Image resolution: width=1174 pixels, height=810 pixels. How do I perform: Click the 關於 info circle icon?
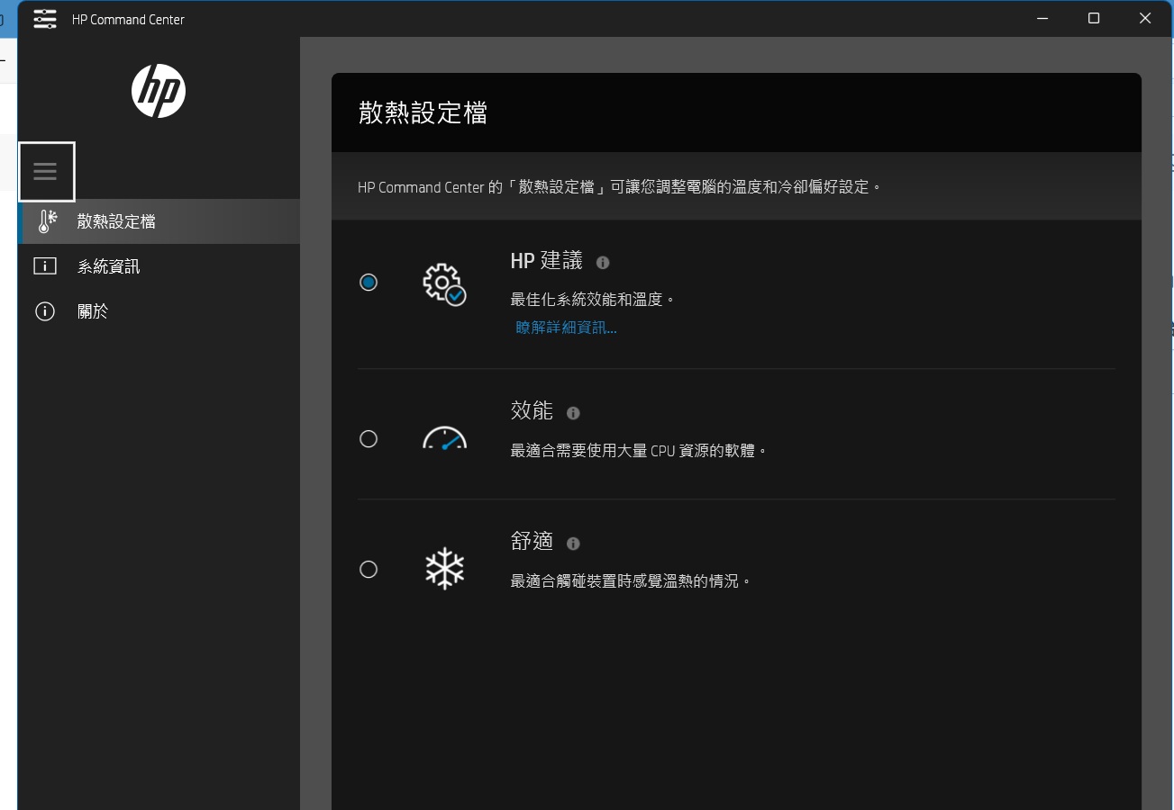[x=45, y=310]
